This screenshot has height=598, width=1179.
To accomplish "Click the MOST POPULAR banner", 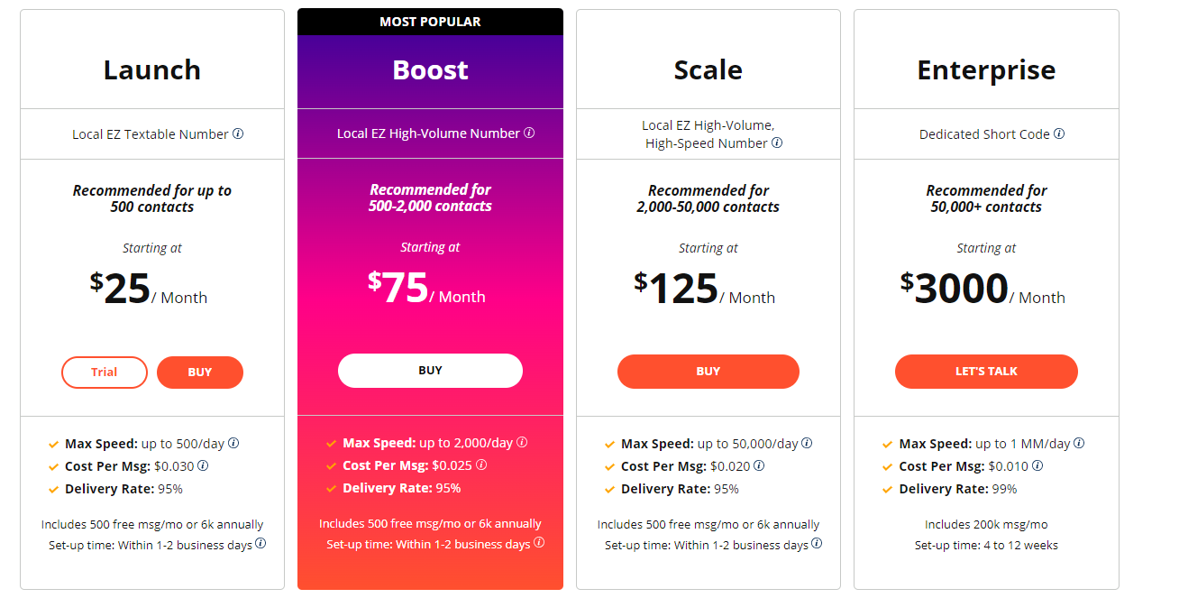I will 430,22.
